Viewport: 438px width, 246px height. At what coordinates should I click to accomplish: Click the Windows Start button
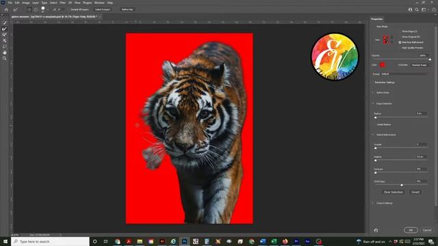coord(5,241)
